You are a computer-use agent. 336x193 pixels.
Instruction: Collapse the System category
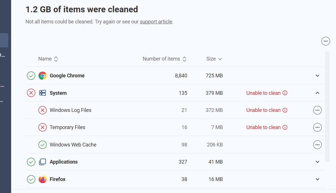317,93
